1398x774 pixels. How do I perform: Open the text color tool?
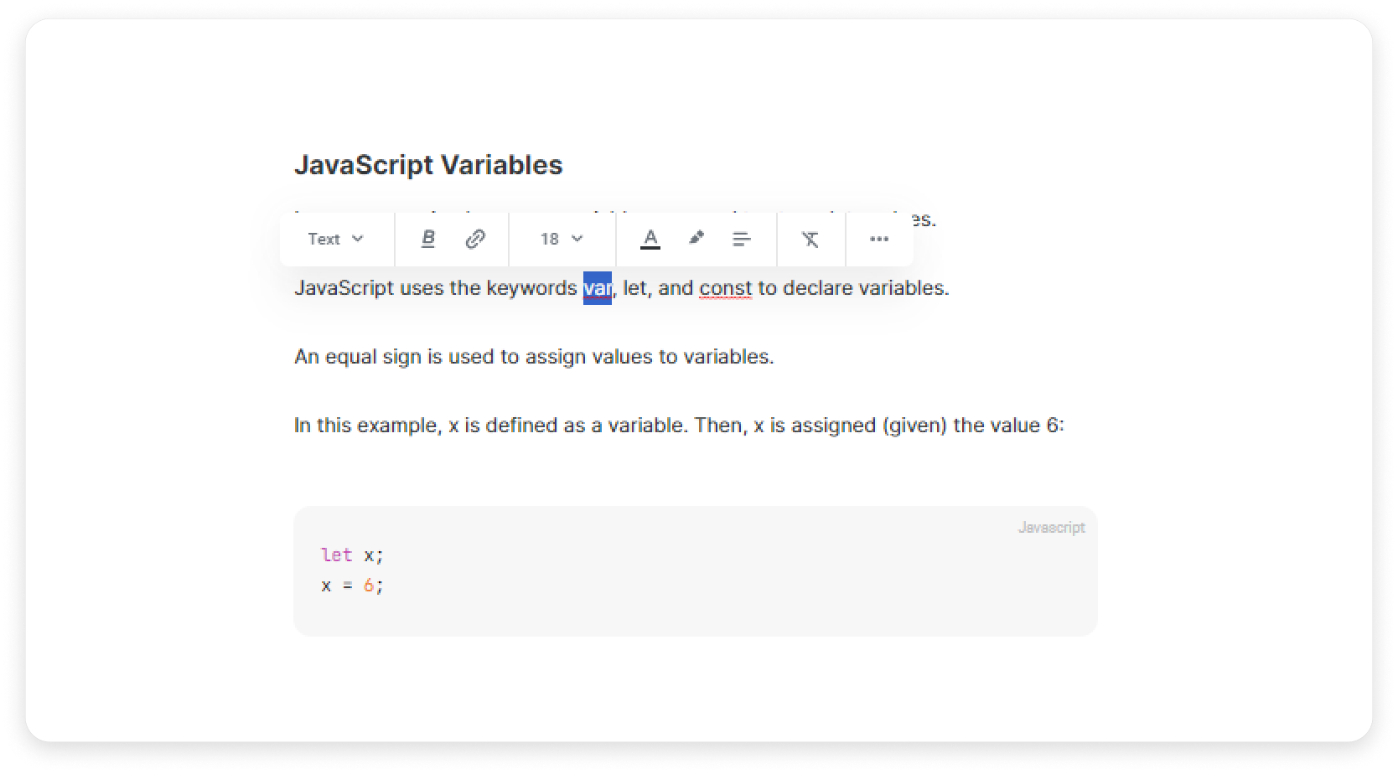coord(650,239)
